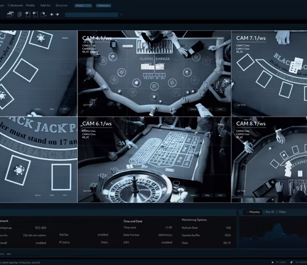Click the Monitoring Options heading
This screenshot has width=307, height=265.
tap(194, 220)
